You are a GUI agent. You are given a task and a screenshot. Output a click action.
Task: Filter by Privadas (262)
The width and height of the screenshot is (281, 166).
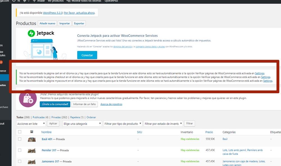pos(59,117)
